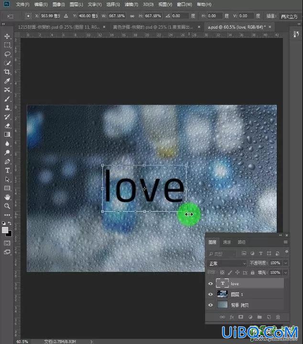Open blend mode 正常 dropdown
The width and height of the screenshot is (303, 344).
[227, 263]
